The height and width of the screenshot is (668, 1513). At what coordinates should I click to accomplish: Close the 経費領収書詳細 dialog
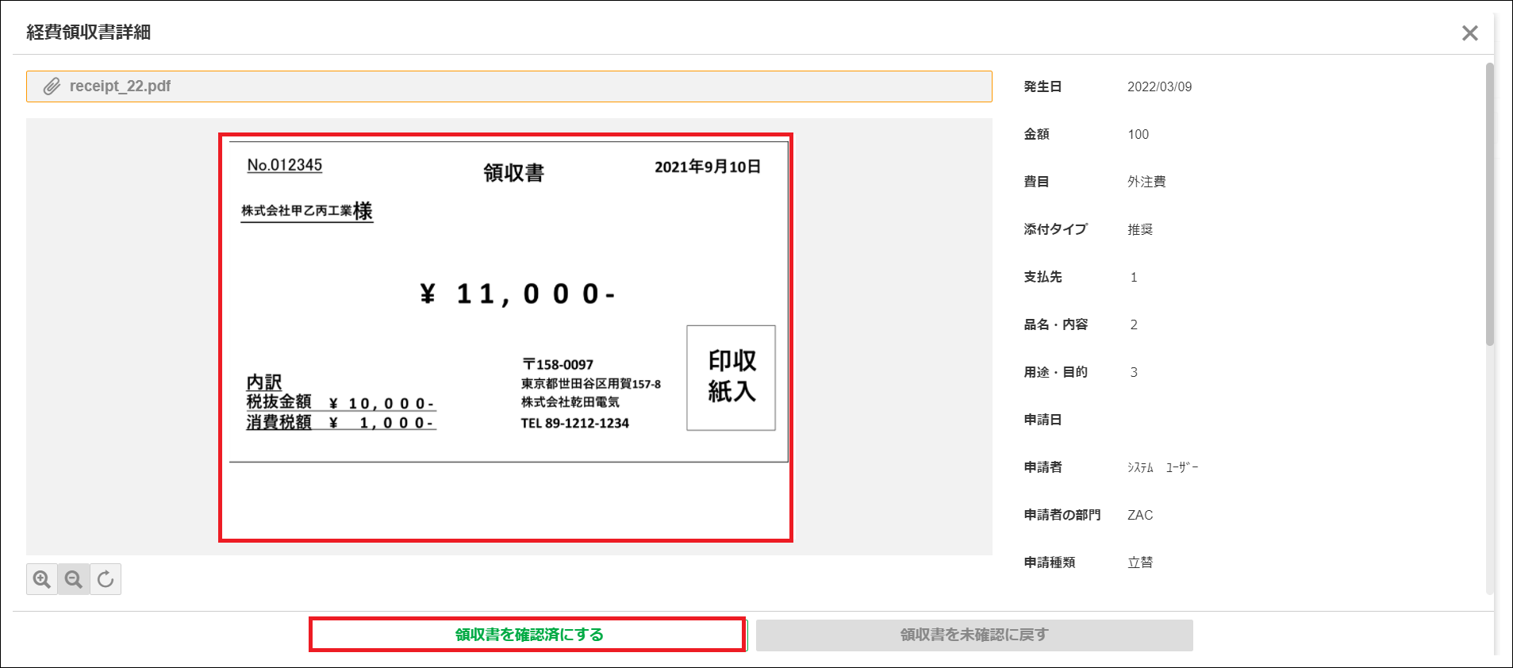point(1469,33)
